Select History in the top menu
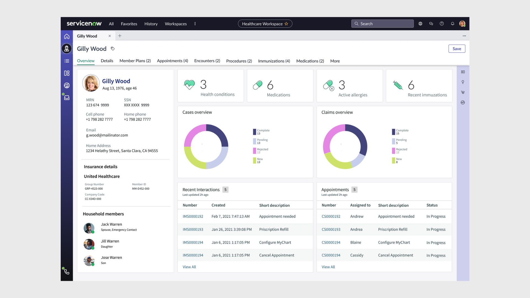 coord(151,24)
